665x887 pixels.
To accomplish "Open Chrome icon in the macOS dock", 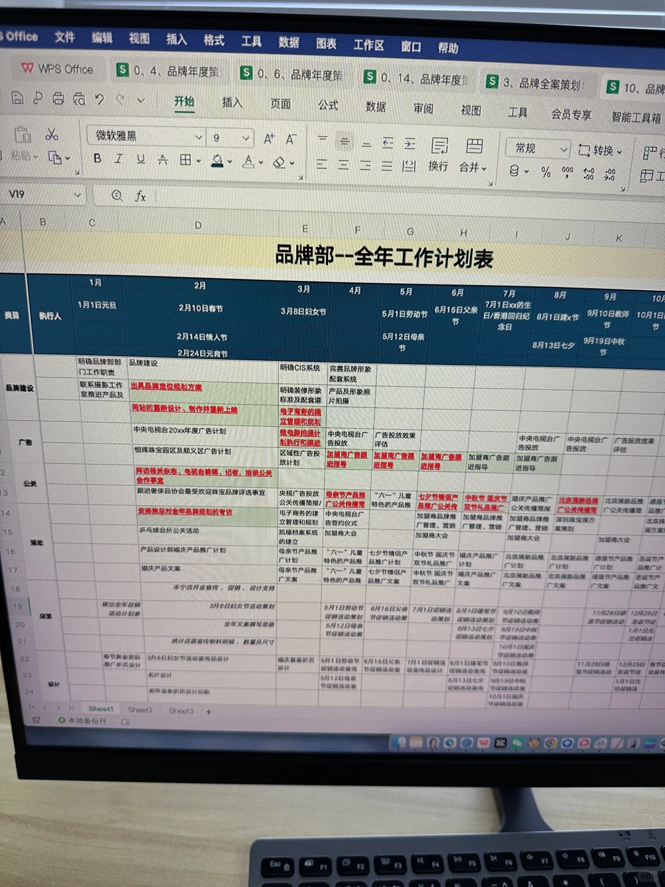I will [x=550, y=743].
